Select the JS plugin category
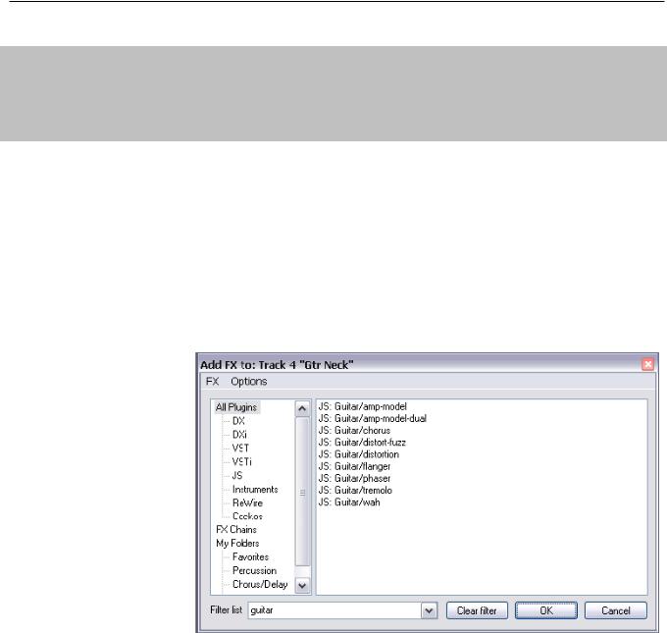The width and height of the screenshot is (667, 633). point(237,476)
